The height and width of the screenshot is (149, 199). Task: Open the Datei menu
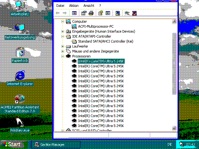60,6
